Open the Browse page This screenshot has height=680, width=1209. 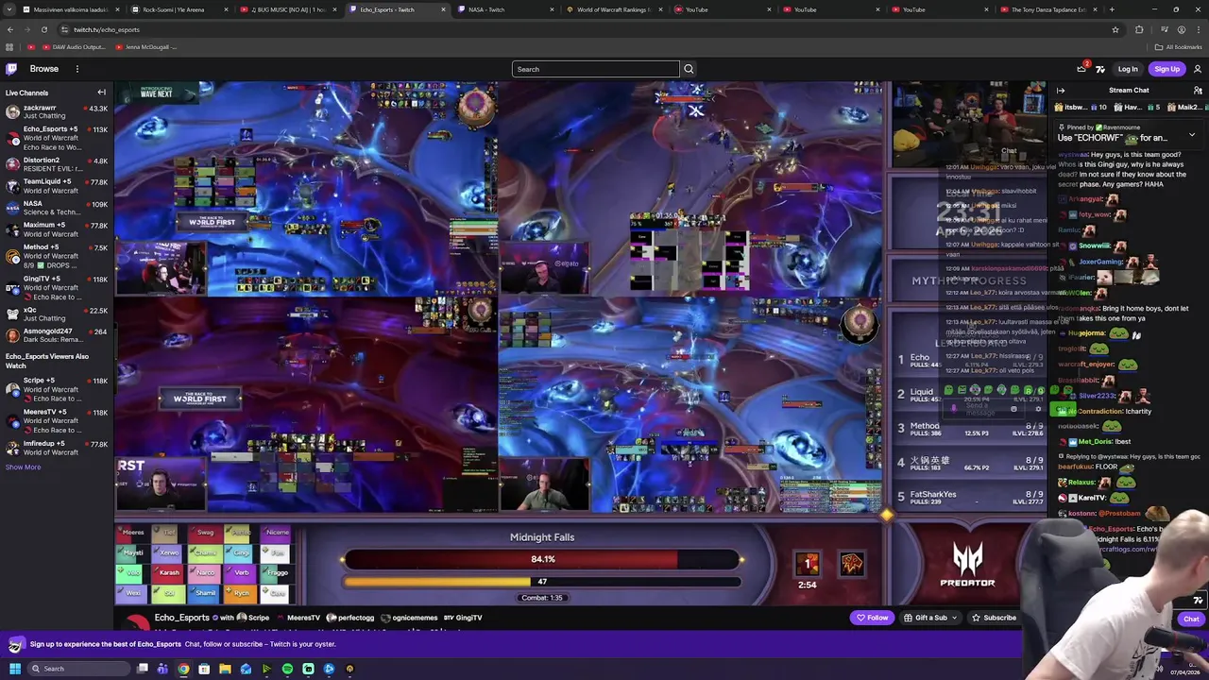click(43, 69)
